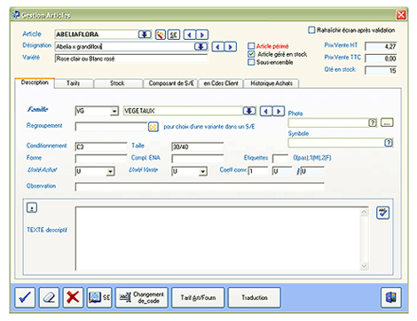The image size is (417, 321).
Task: Uncheck Article géré en stock
Action: coord(251,54)
